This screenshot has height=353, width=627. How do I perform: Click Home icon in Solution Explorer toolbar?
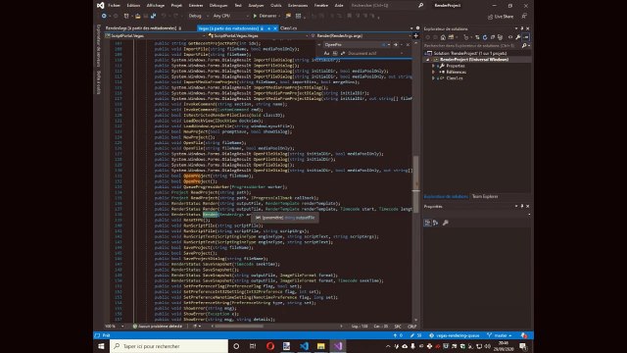(x=443, y=37)
